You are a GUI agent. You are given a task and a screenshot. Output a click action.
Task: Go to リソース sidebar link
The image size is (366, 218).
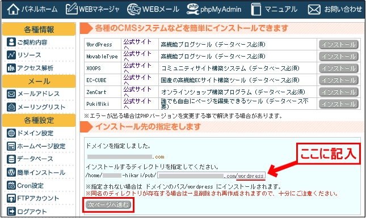click(29, 55)
